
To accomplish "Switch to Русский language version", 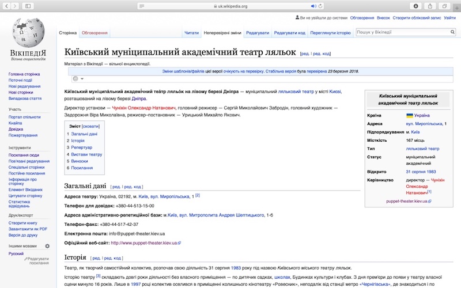I will [x=16, y=253].
